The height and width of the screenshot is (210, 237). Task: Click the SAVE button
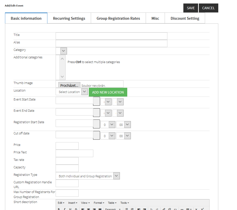(191, 8)
